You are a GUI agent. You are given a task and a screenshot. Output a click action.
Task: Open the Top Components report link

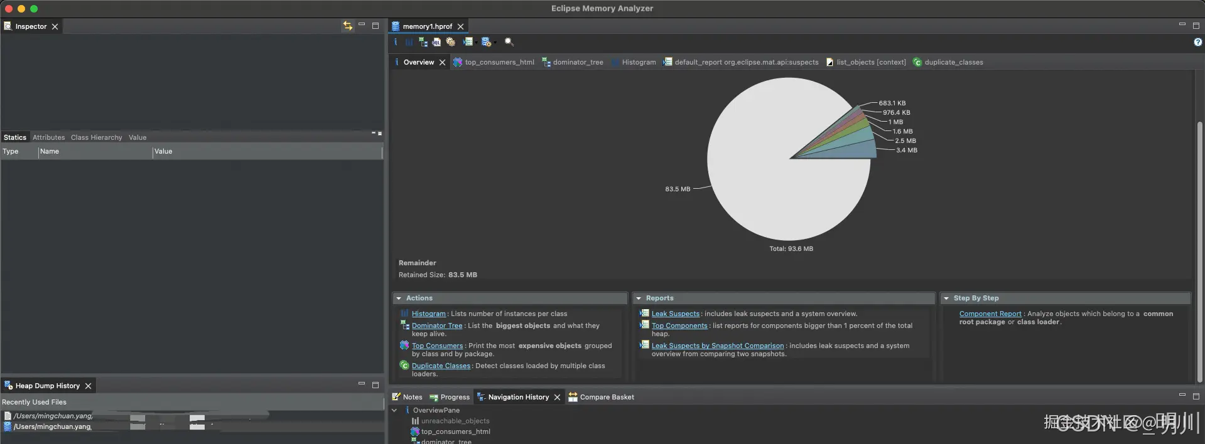(679, 325)
